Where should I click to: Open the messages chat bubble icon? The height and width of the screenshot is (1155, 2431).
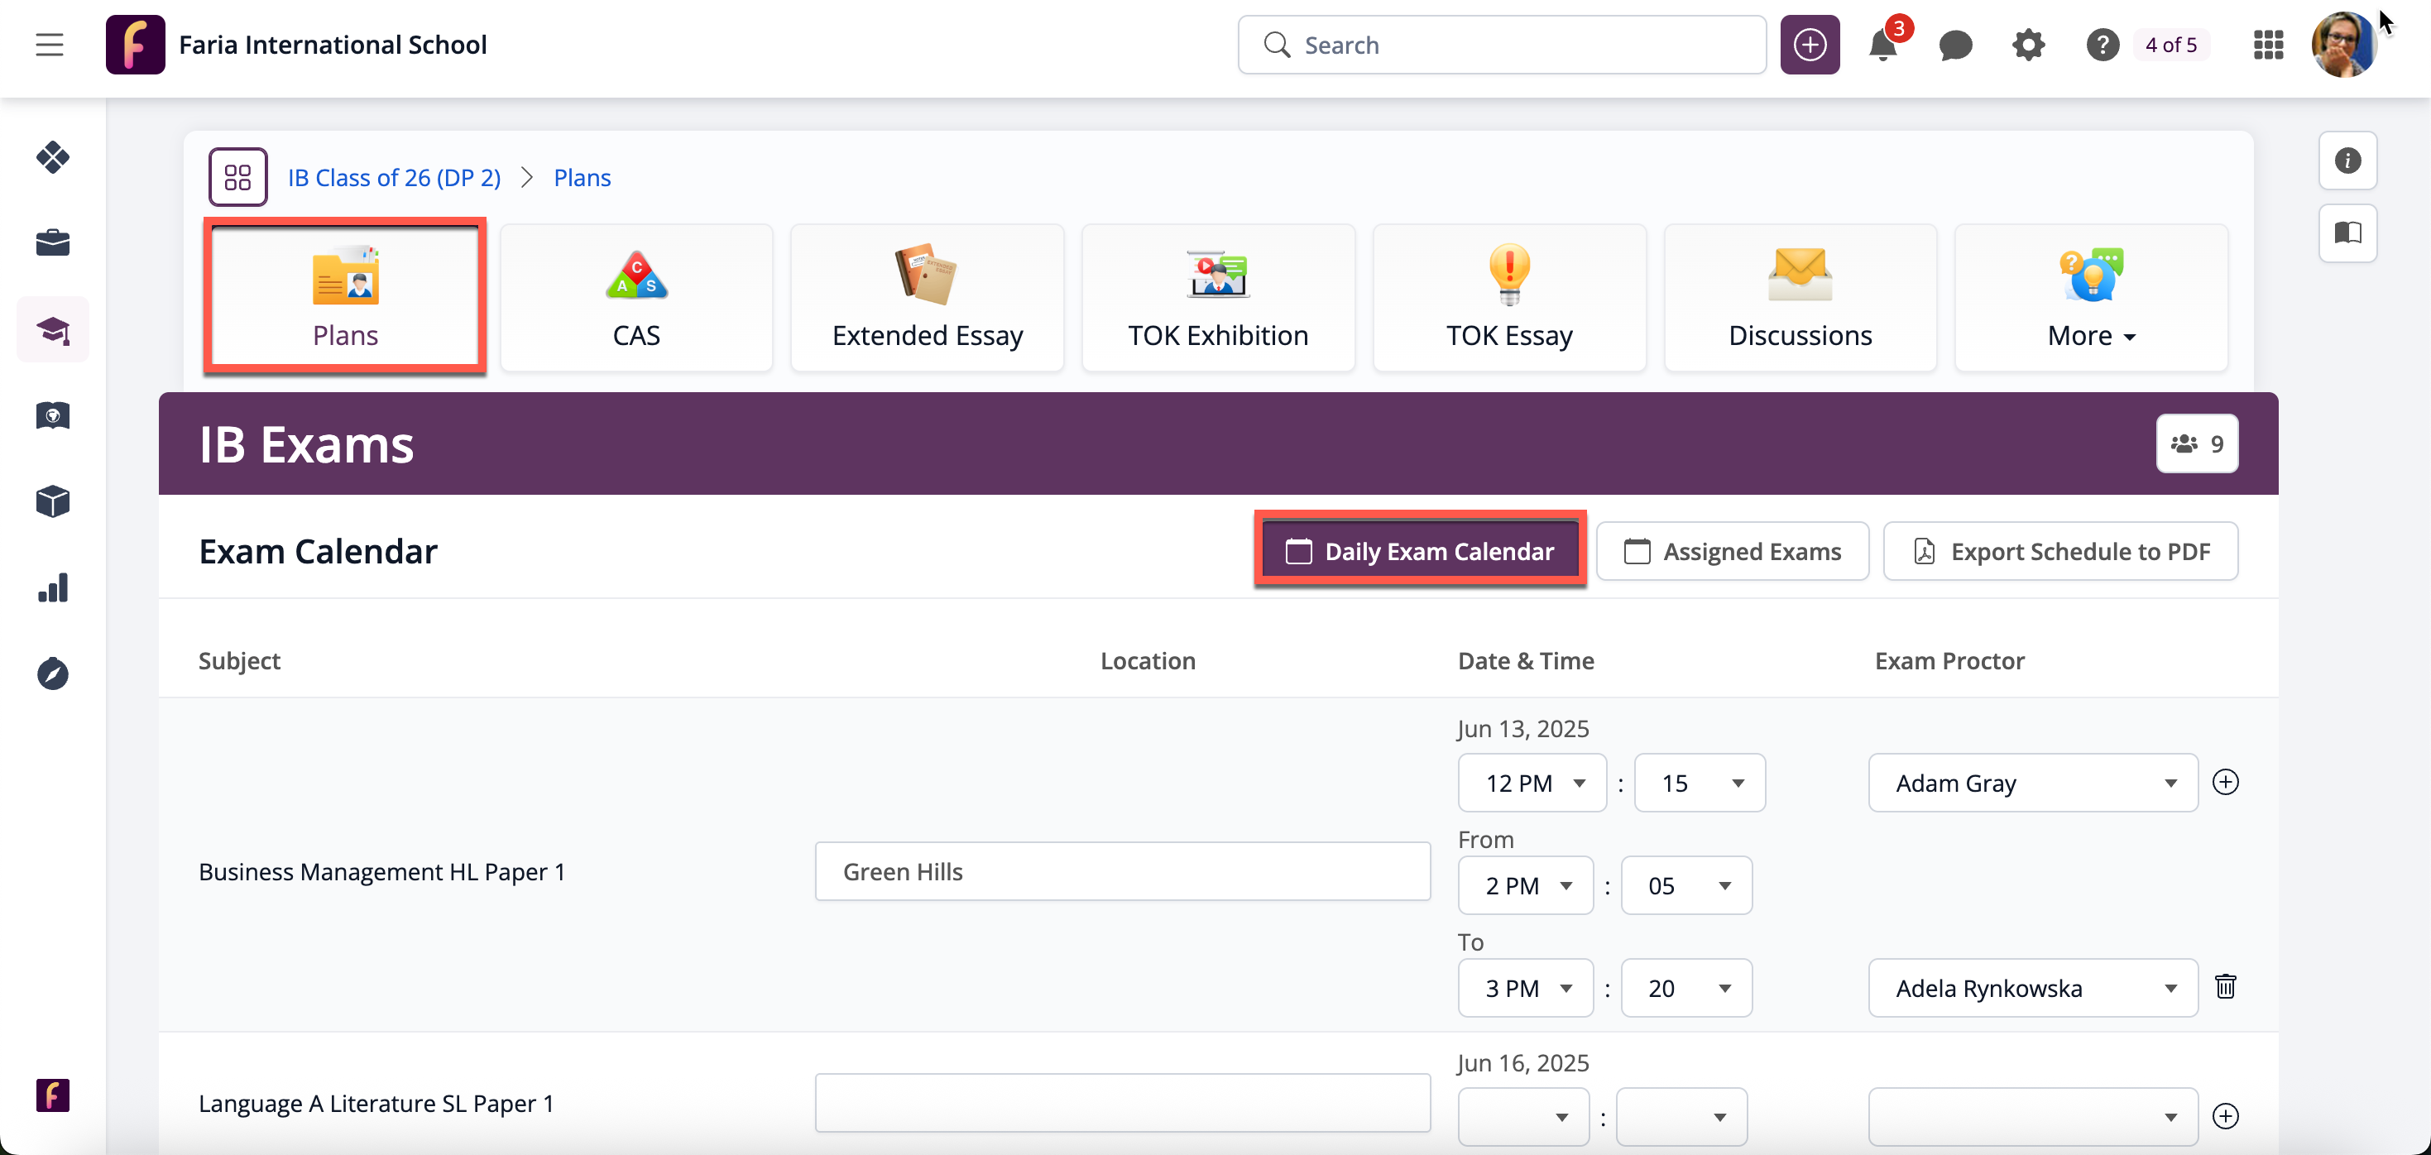point(1954,46)
